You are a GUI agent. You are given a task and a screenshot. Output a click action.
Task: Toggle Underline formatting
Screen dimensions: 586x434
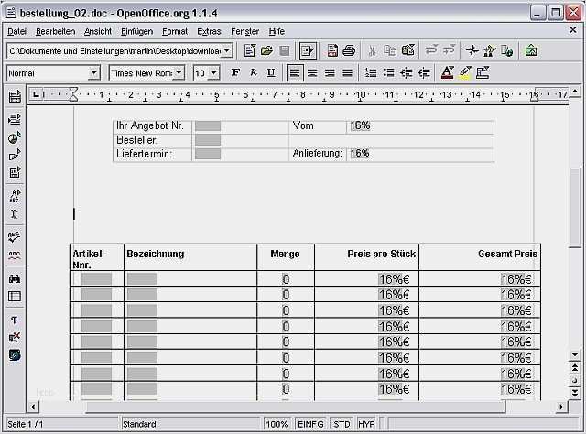tap(271, 72)
